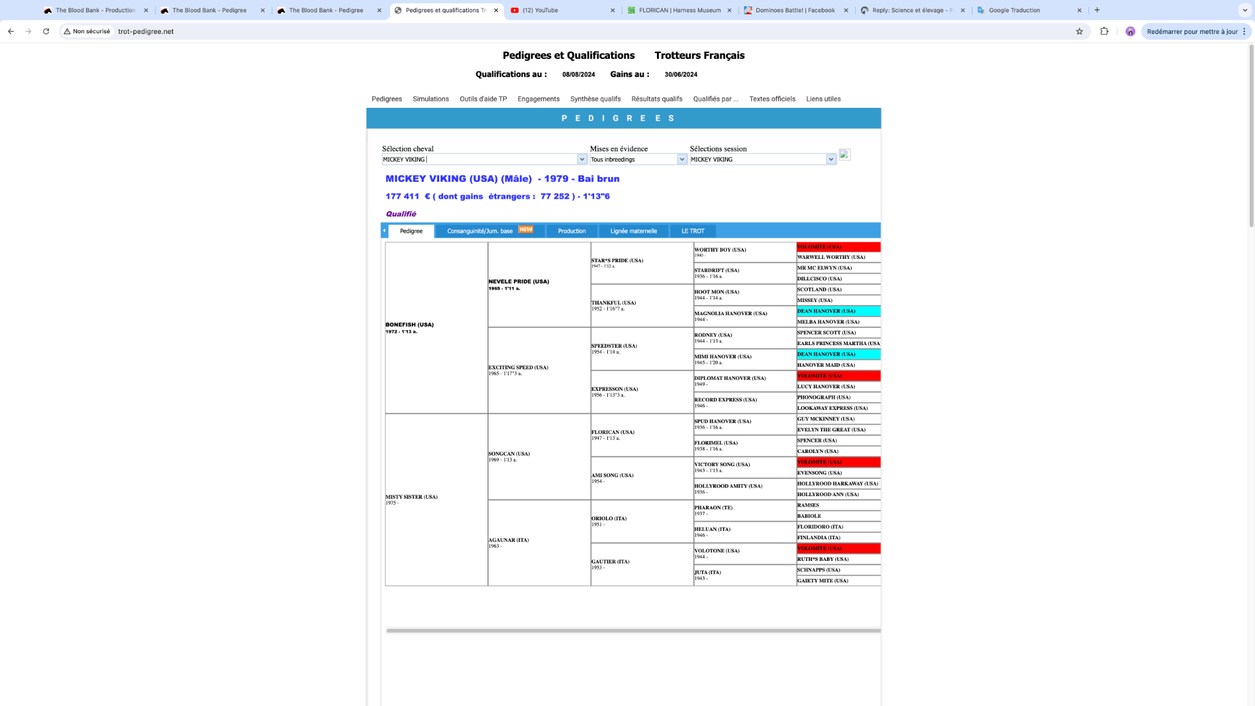The width and height of the screenshot is (1255, 706).
Task: Collapse arrow left of Pedigree tab
Action: pos(384,231)
